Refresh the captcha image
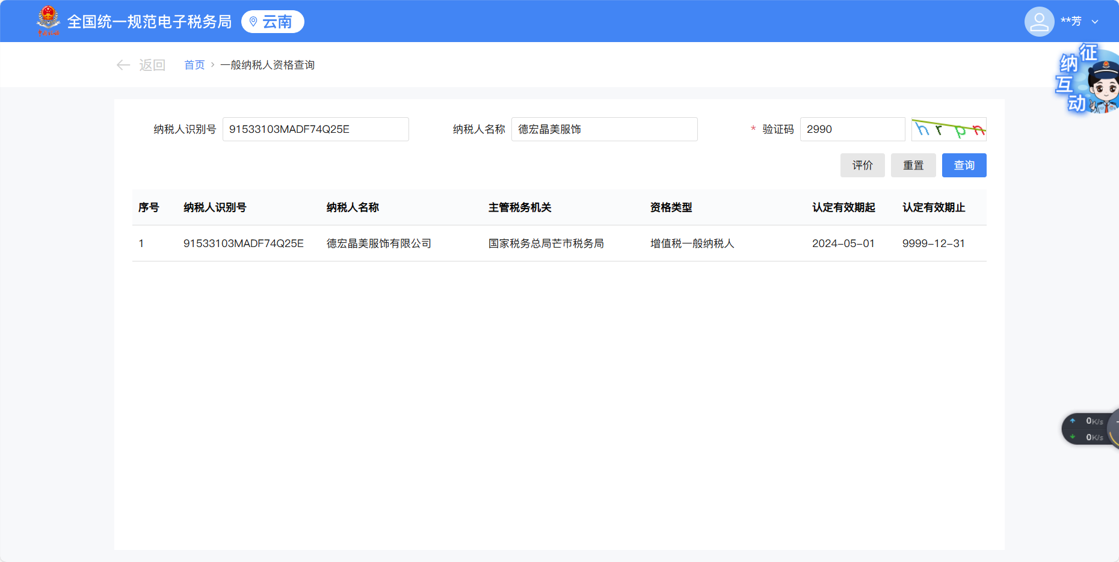 [949, 129]
